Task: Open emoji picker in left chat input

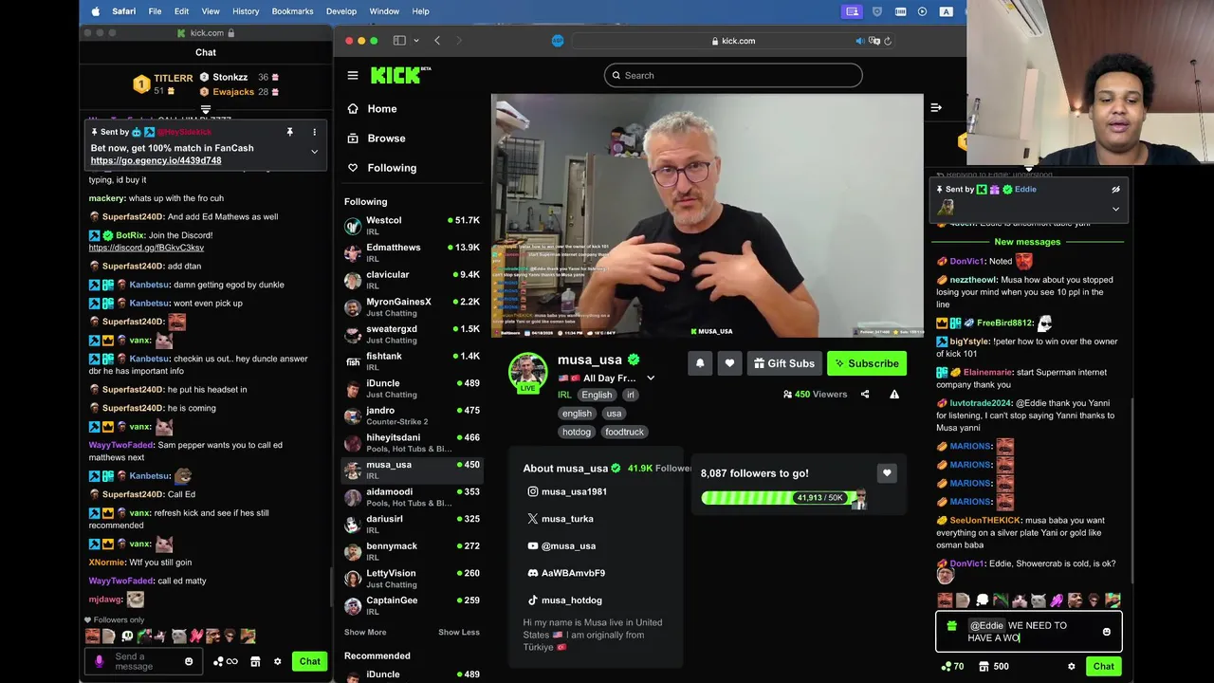Action: 189,662
